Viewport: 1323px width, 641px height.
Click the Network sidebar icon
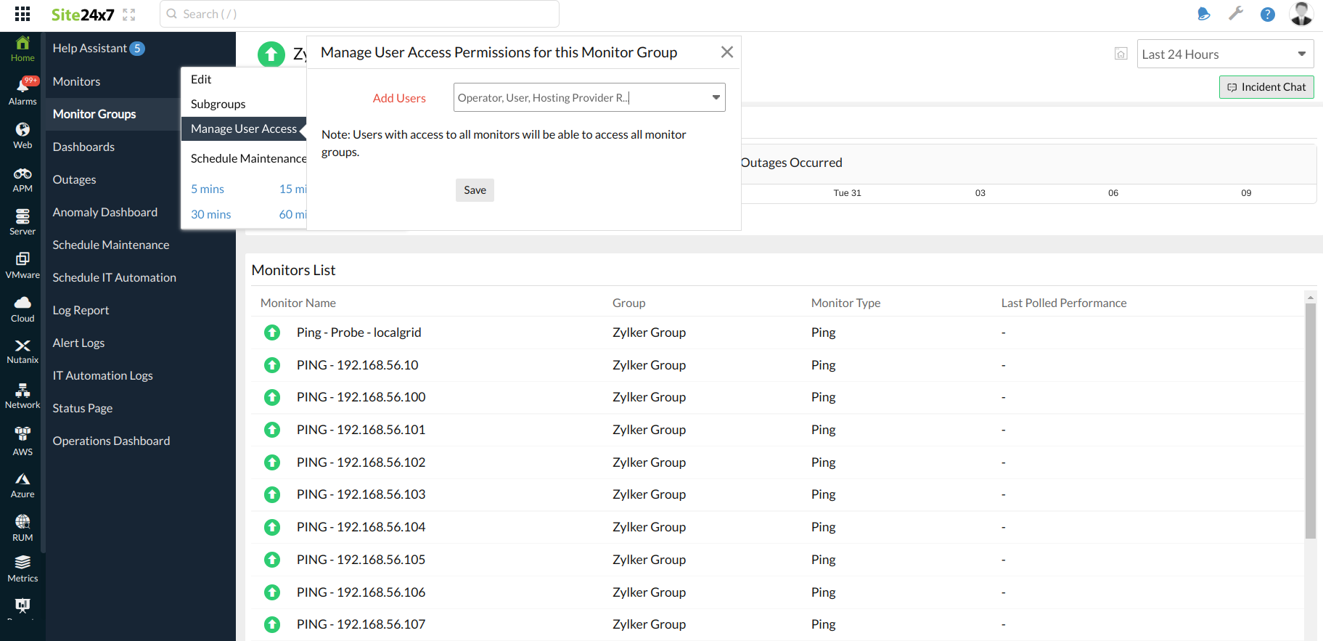(x=22, y=396)
